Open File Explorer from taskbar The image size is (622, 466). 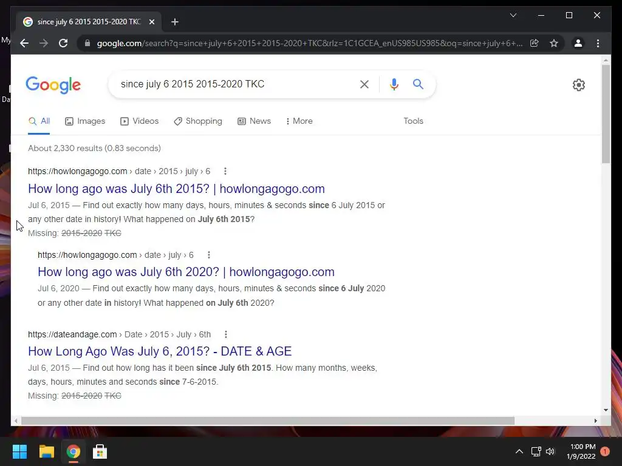(x=46, y=451)
